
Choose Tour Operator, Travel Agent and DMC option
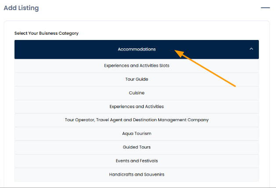136,120
